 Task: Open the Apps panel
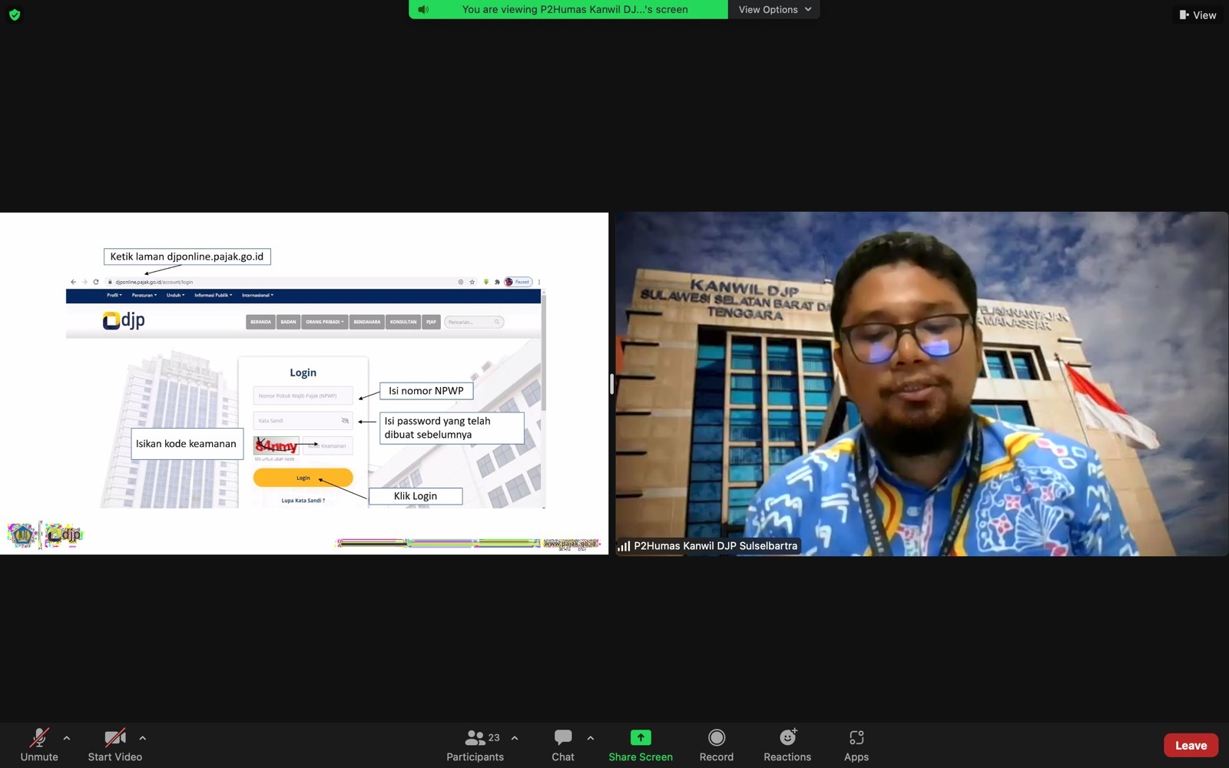coord(856,738)
